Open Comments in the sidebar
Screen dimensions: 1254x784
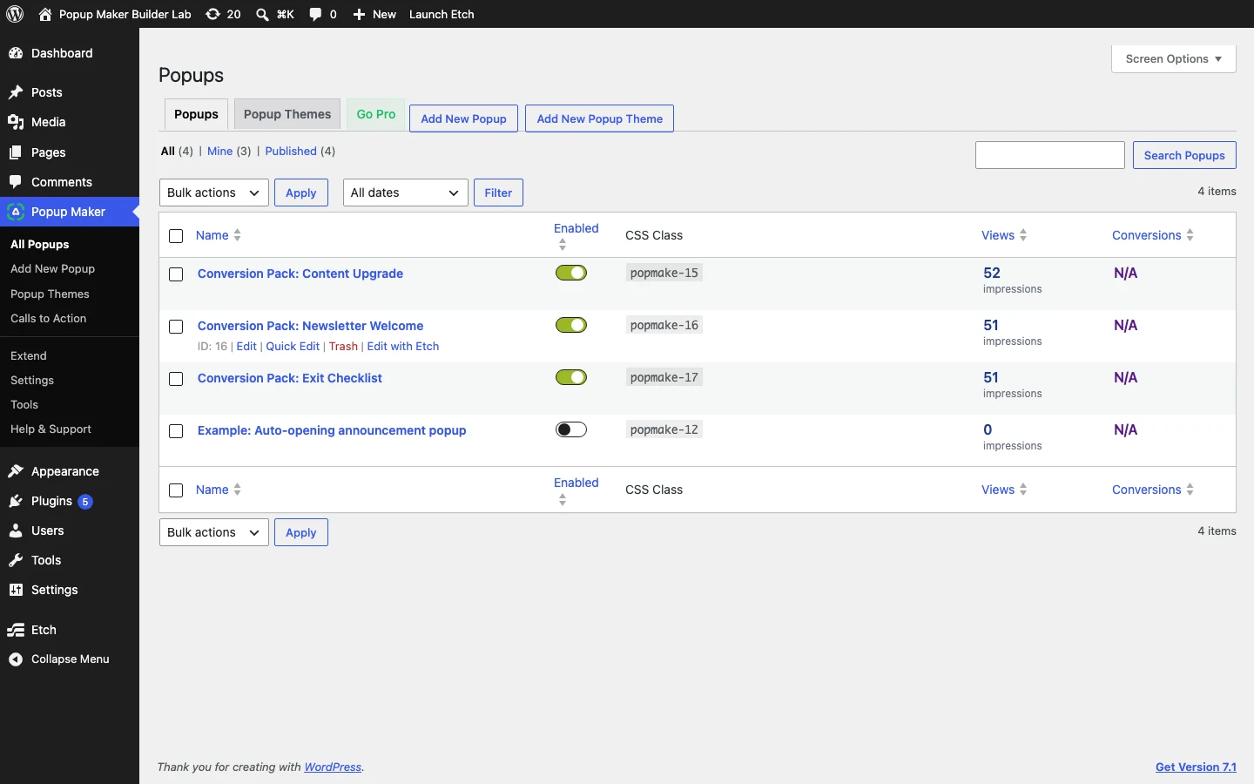coord(70,182)
